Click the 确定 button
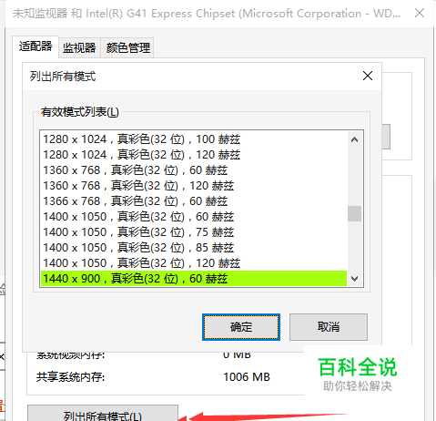436x421 pixels. click(x=241, y=327)
